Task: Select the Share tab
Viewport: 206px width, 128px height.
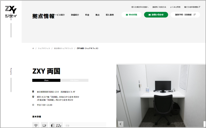Action: (46, 80)
